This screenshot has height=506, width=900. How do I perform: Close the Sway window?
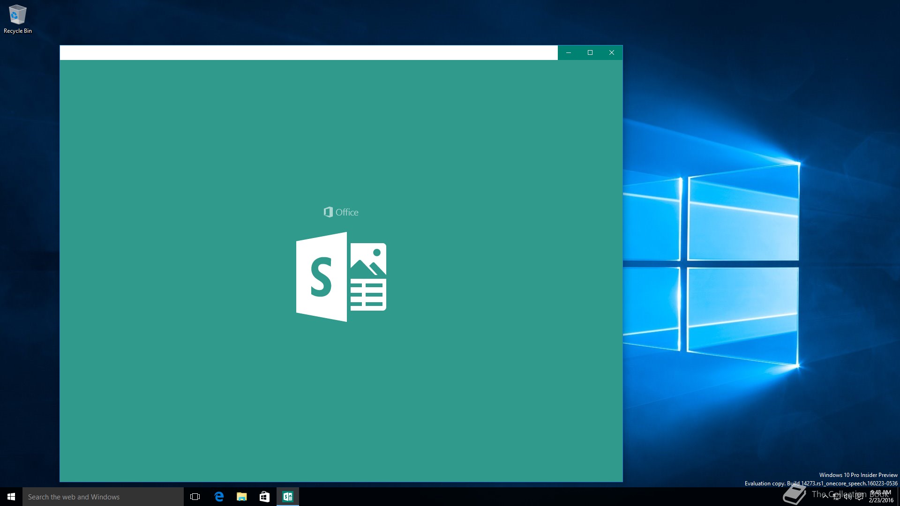pyautogui.click(x=612, y=52)
